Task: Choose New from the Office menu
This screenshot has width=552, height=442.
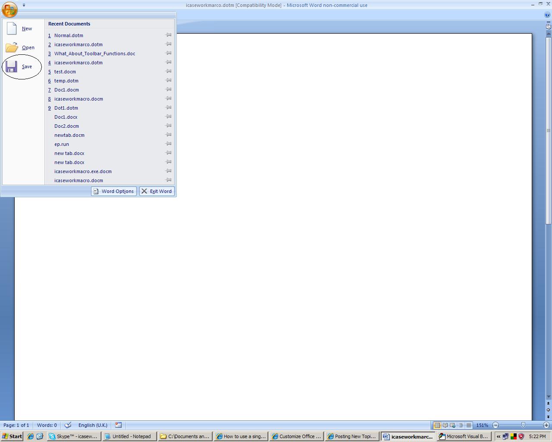Action: point(23,28)
